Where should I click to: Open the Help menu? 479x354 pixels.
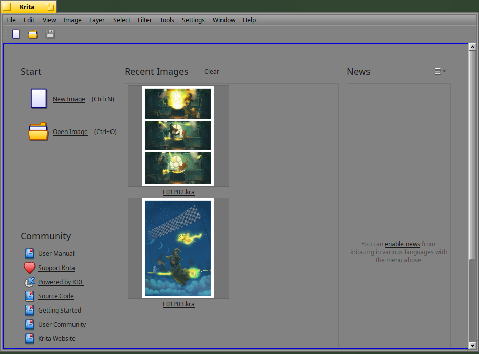[249, 20]
